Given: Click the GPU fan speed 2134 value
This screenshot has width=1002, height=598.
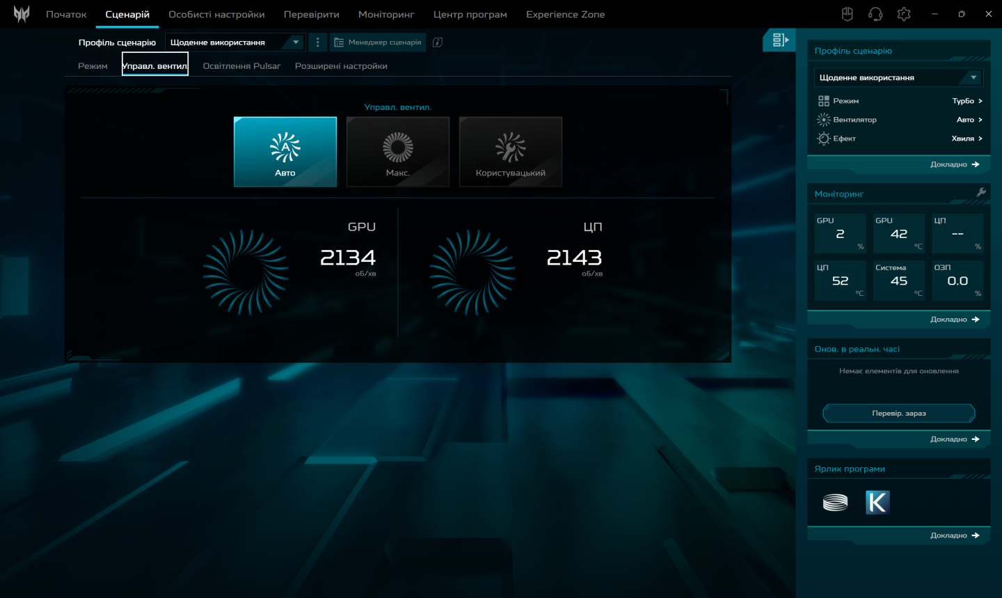Looking at the screenshot, I should pos(348,258).
